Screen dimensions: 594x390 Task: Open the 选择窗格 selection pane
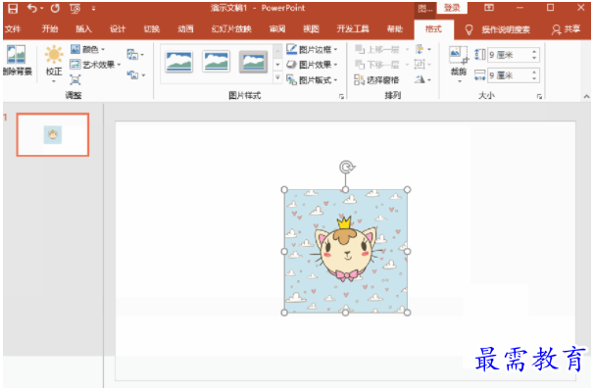[376, 79]
